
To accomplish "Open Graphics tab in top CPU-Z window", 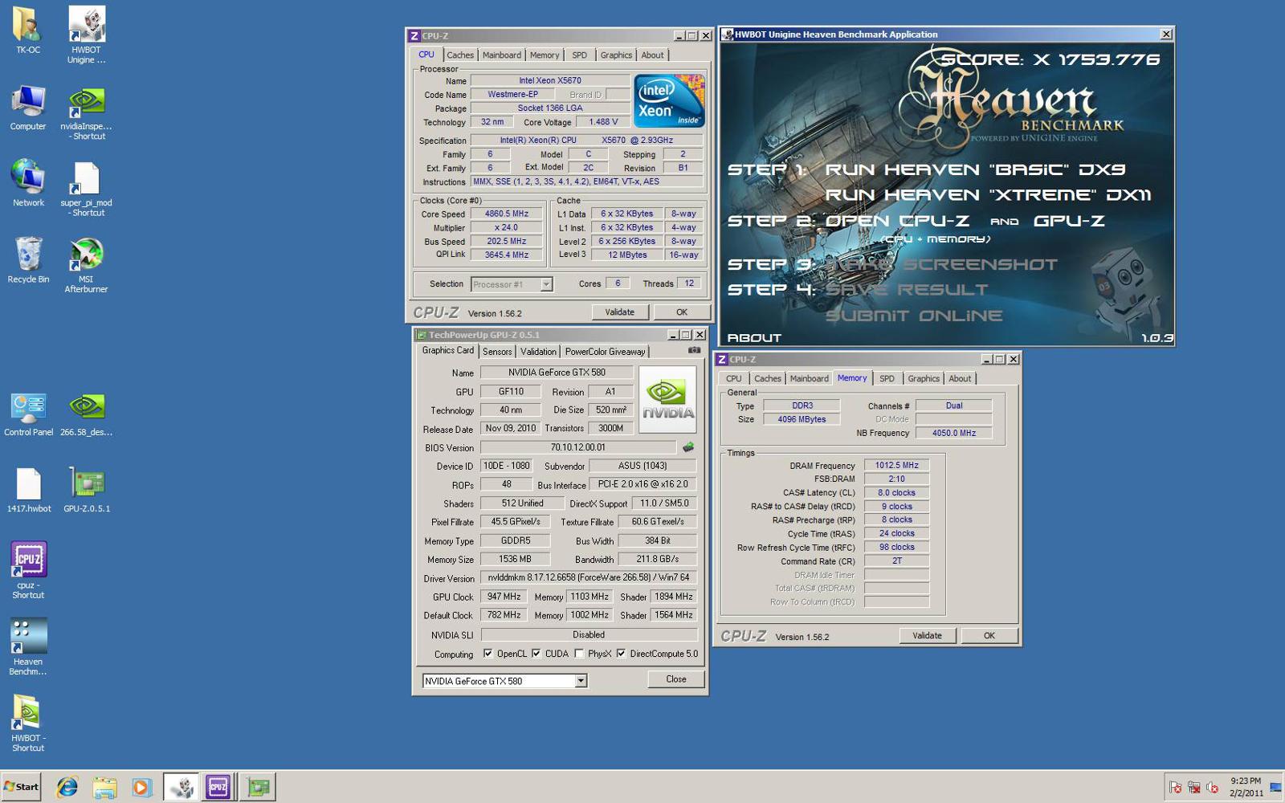I will 616,55.
